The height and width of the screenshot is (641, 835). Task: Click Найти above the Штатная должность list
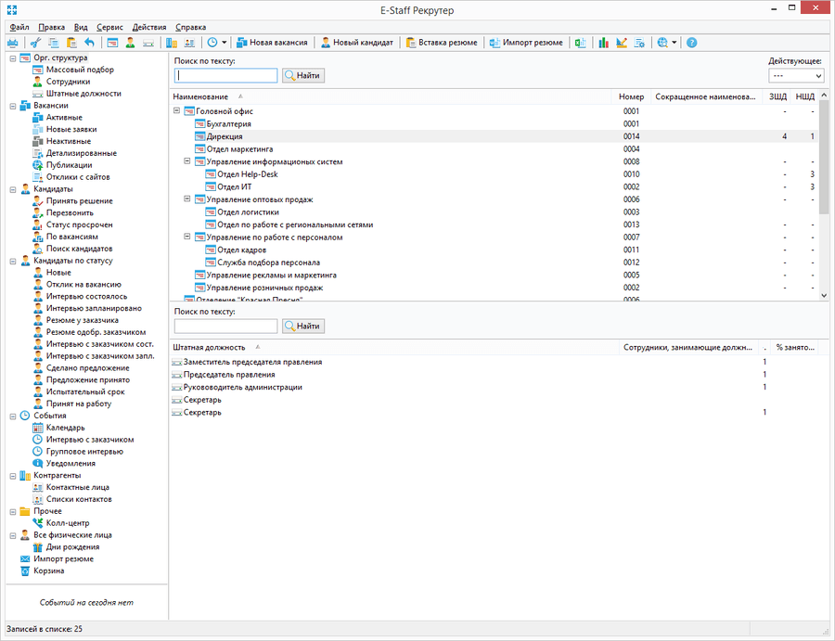pyautogui.click(x=303, y=327)
